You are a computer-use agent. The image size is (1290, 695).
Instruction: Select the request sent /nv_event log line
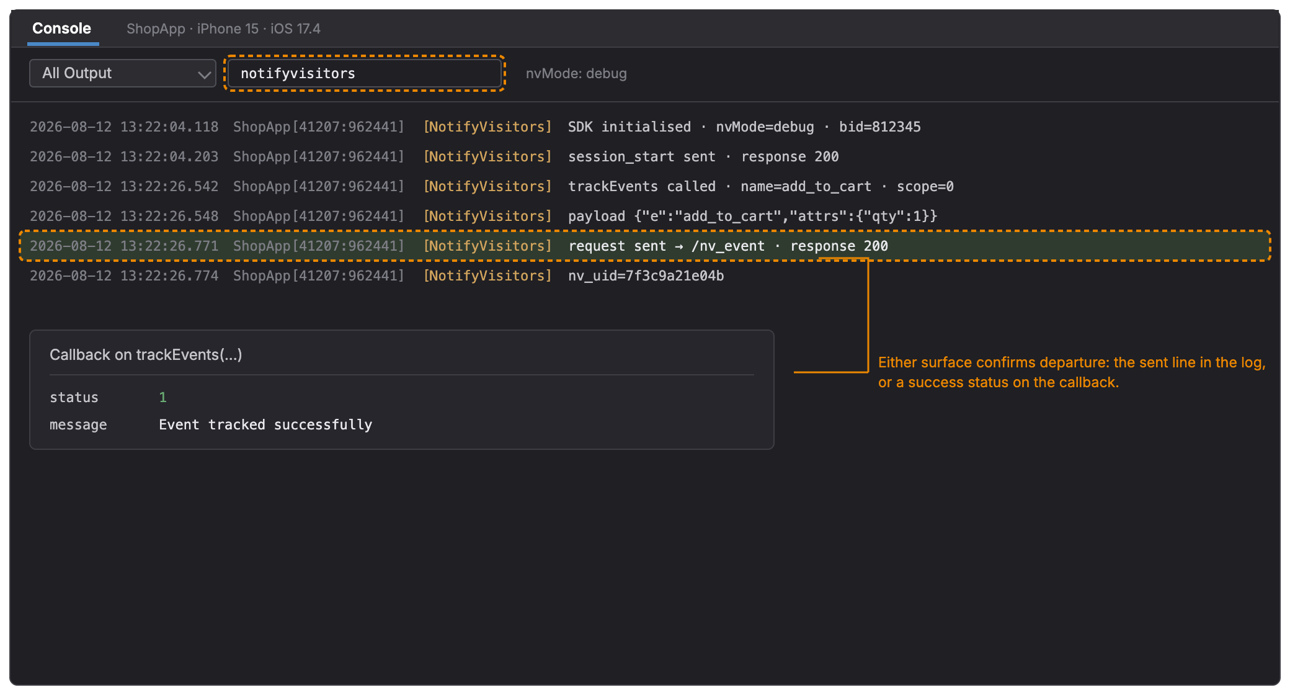point(645,246)
